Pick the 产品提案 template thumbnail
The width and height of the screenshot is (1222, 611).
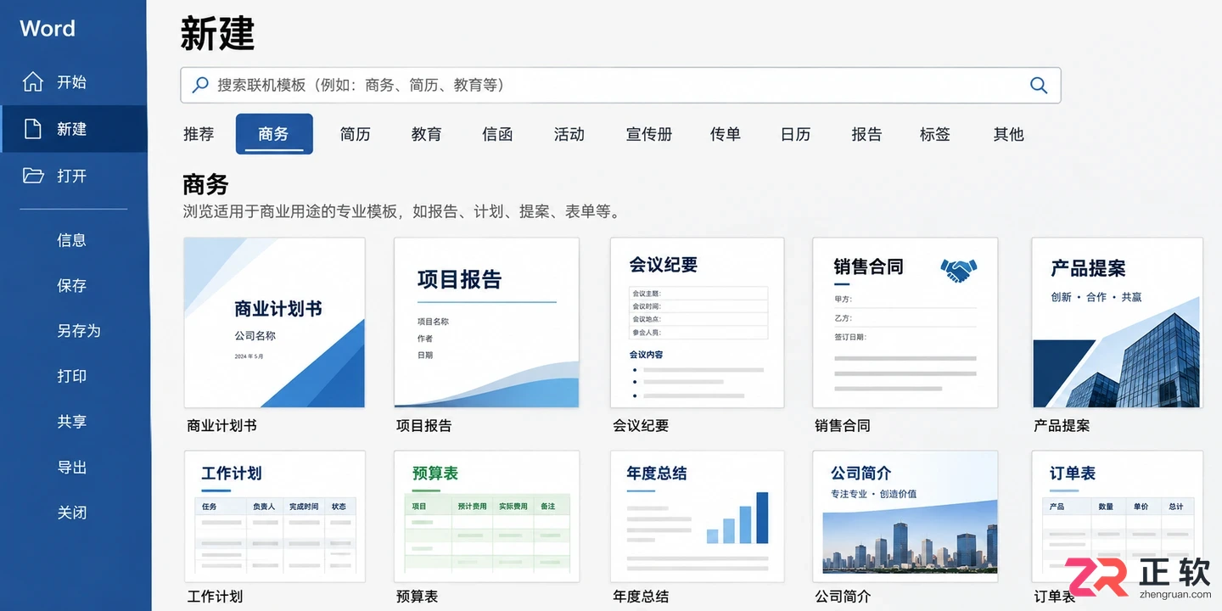pos(1117,322)
